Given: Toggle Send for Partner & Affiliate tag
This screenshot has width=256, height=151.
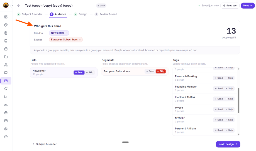Looking at the screenshot, I should point(219,130).
